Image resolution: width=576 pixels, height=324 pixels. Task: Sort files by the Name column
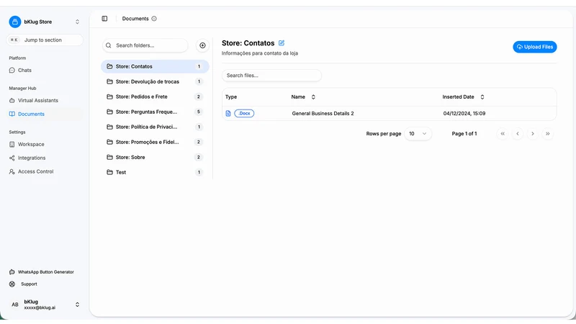click(303, 97)
